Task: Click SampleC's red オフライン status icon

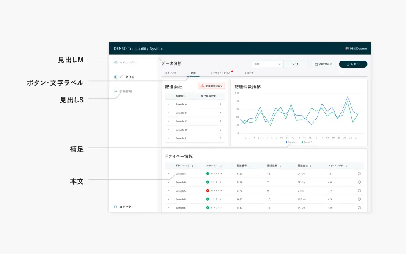Action: (x=208, y=190)
